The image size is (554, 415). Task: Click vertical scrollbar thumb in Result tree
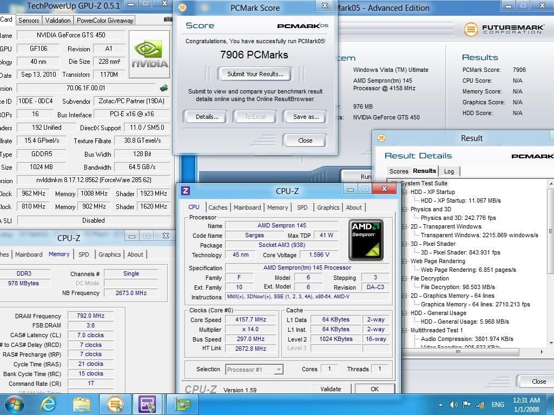pyautogui.click(x=550, y=231)
